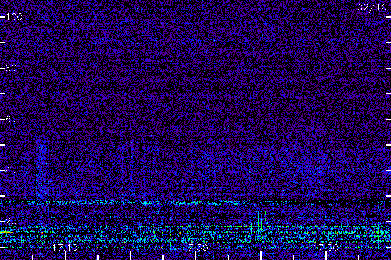Screen dimensions: 391x260
Task: Click the 17:50 time label
Action: click(326, 247)
